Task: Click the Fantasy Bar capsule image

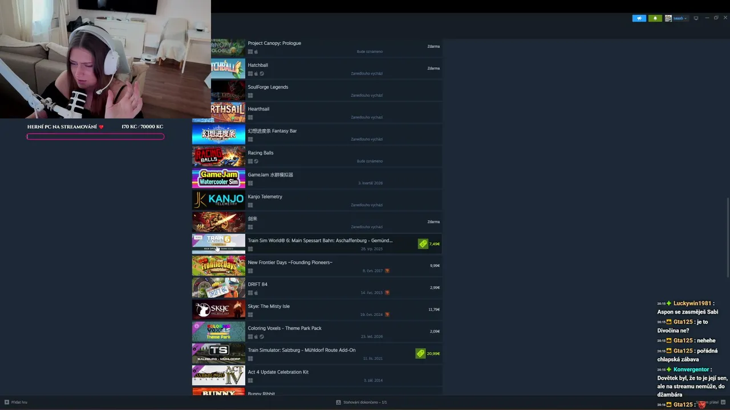Action: (x=218, y=134)
